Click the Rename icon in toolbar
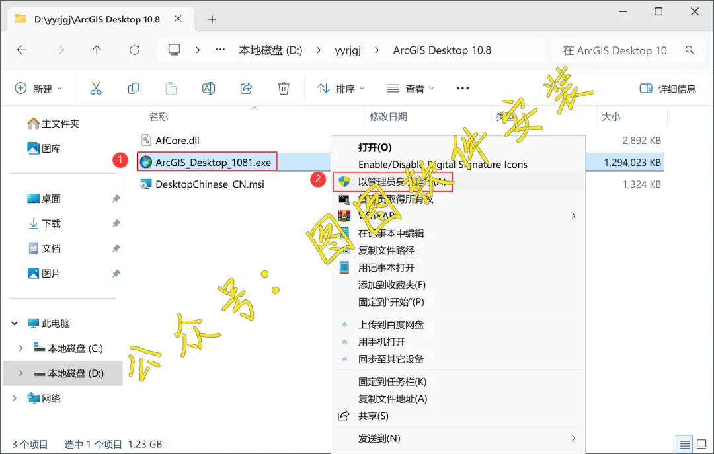The width and height of the screenshot is (714, 454). click(x=208, y=89)
